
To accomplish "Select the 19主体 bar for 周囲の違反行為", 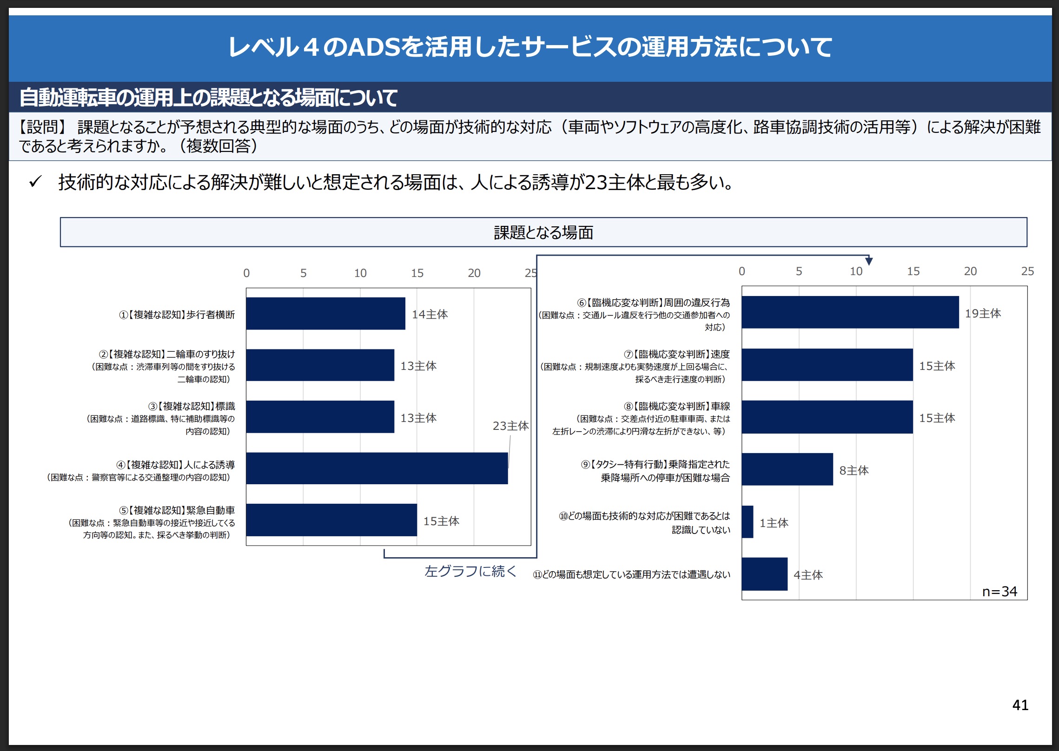I will tap(850, 312).
